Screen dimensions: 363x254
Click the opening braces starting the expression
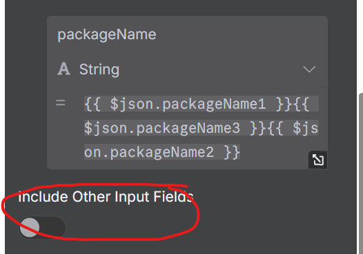pos(92,104)
